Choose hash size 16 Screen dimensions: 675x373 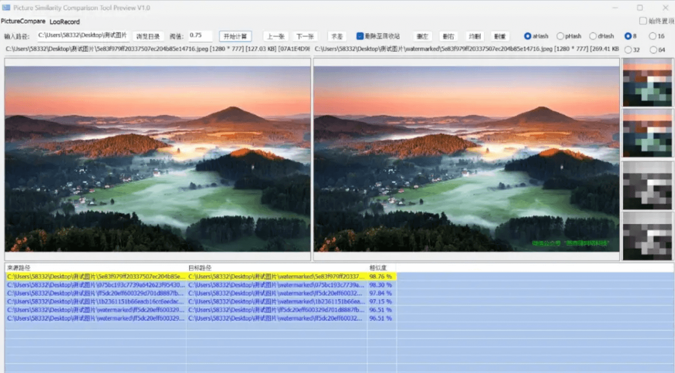tap(653, 36)
